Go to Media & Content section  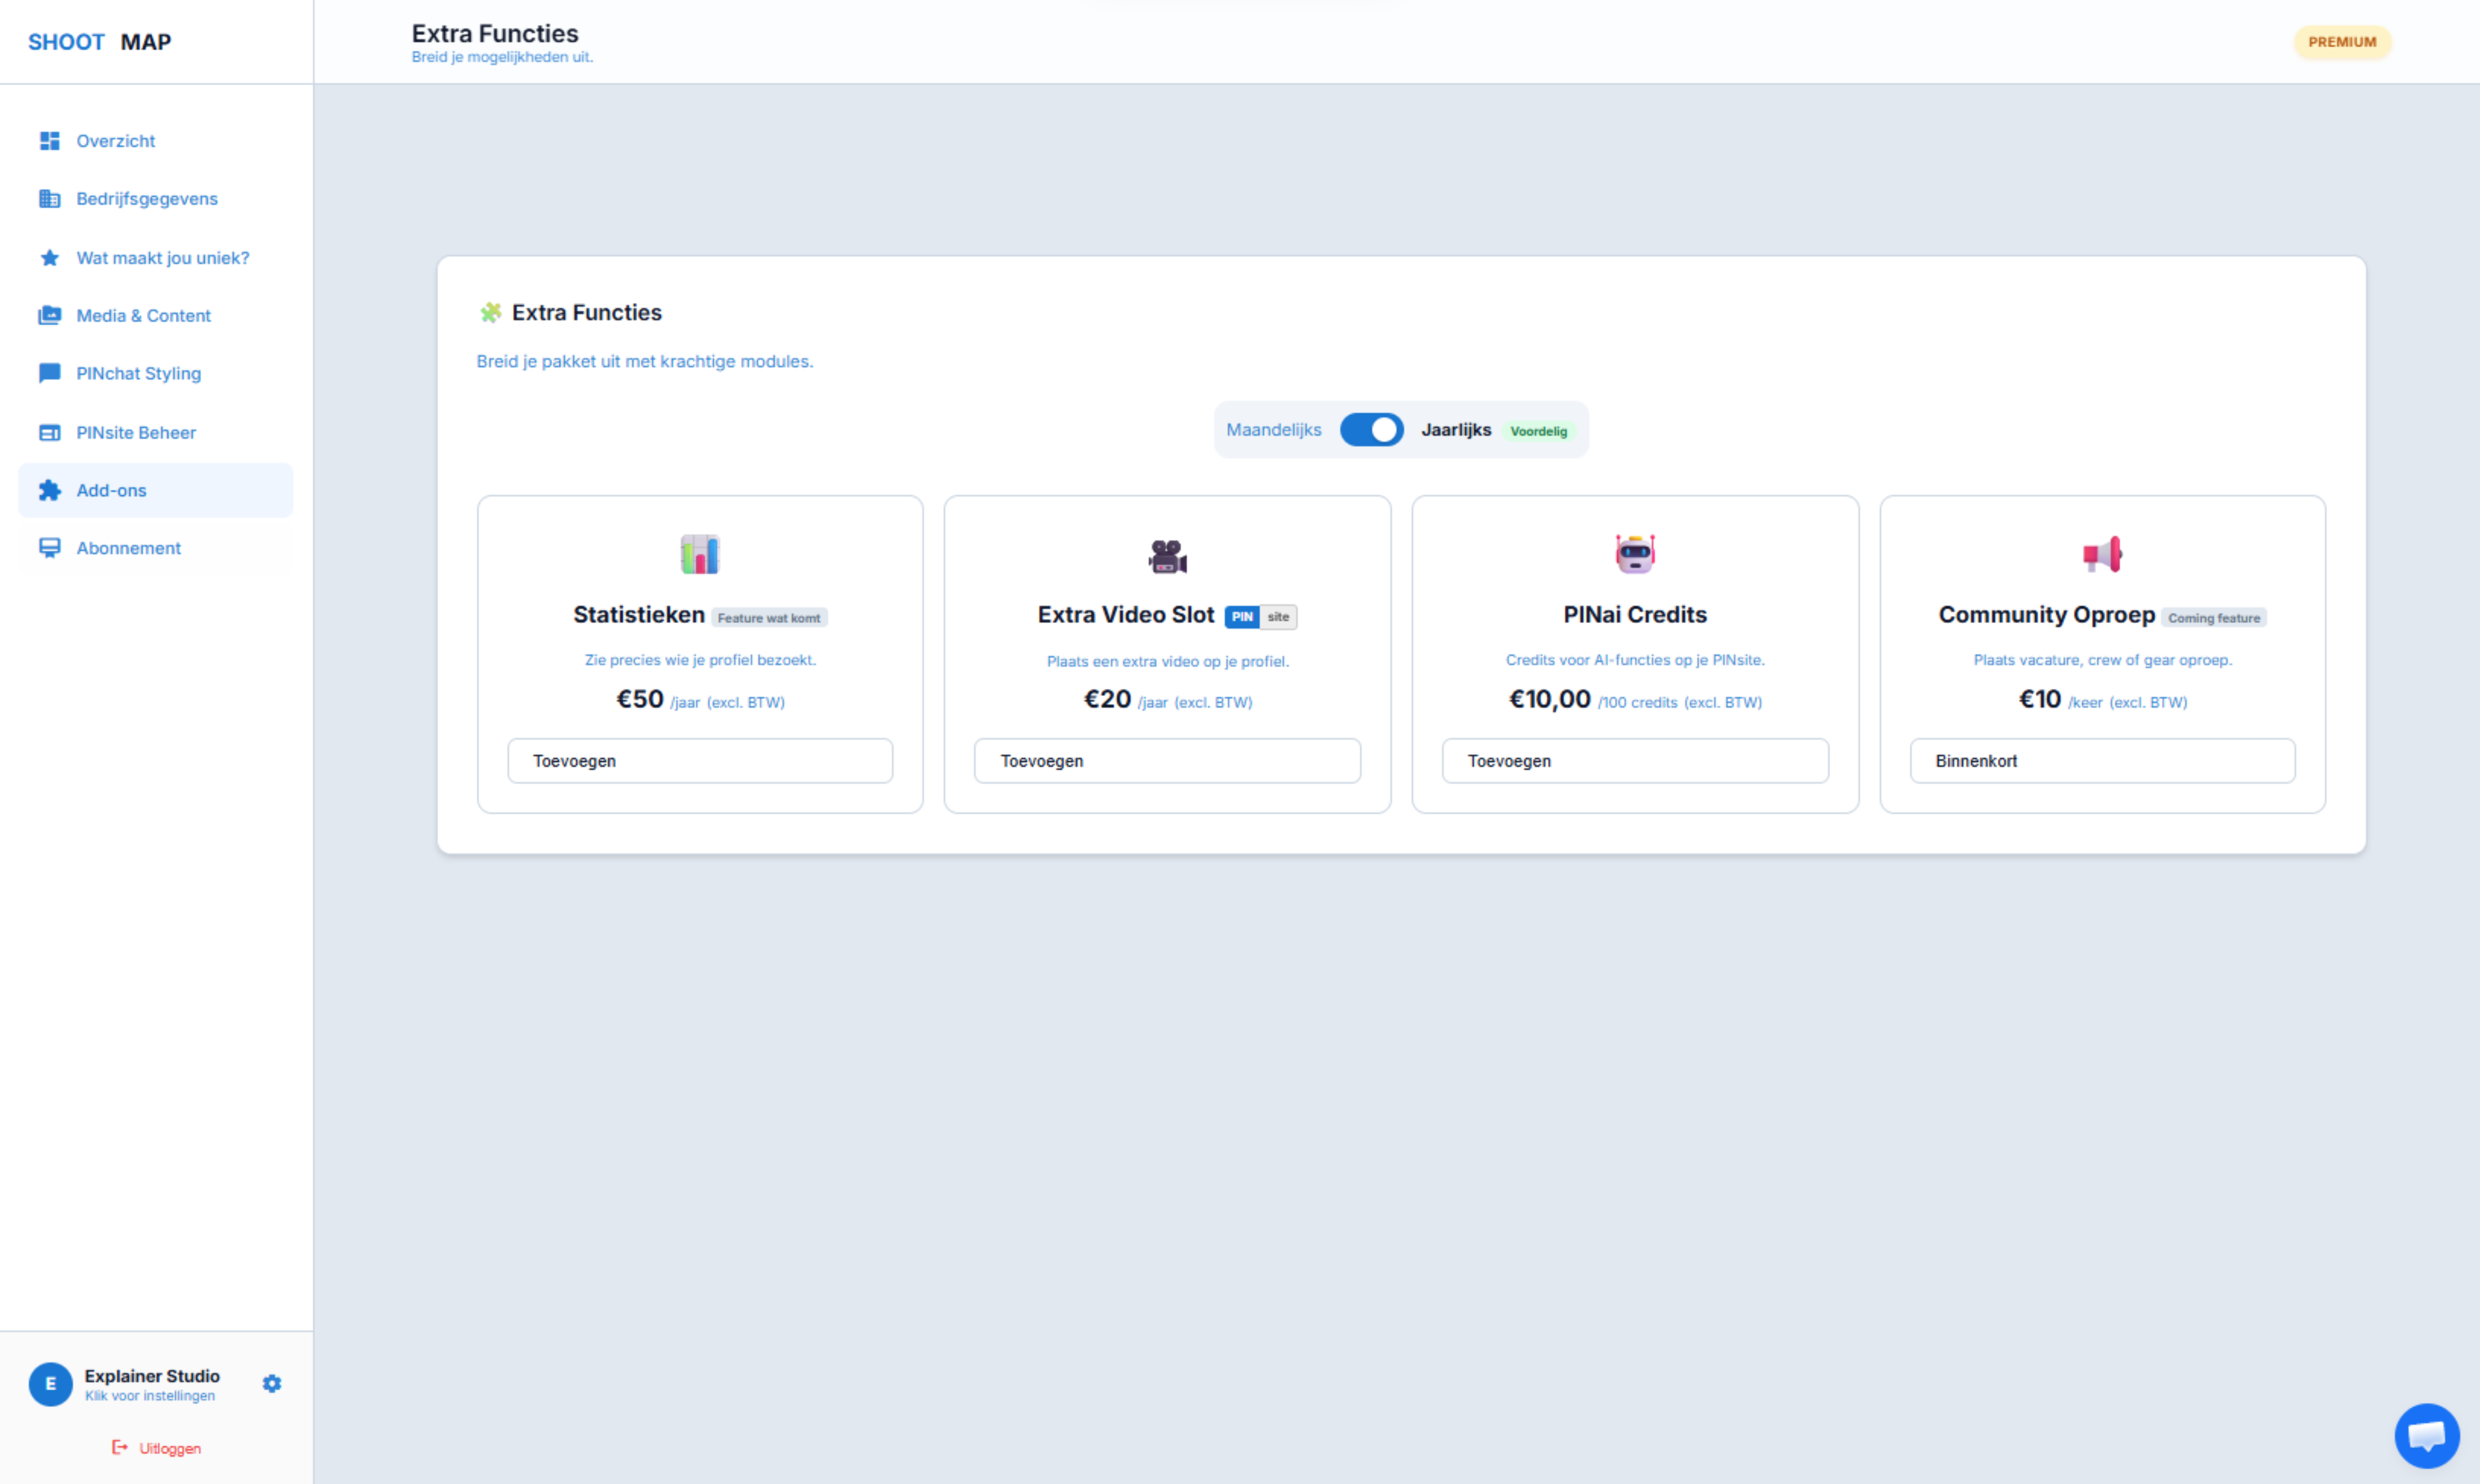143,316
